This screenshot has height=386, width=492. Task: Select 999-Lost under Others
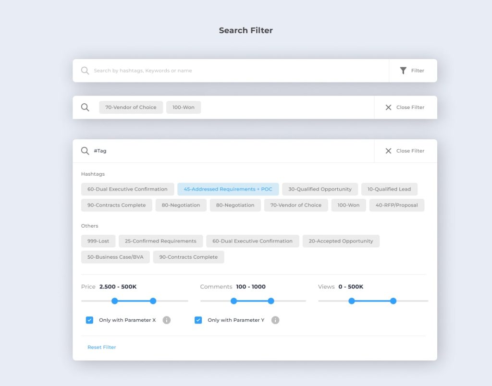coord(98,241)
